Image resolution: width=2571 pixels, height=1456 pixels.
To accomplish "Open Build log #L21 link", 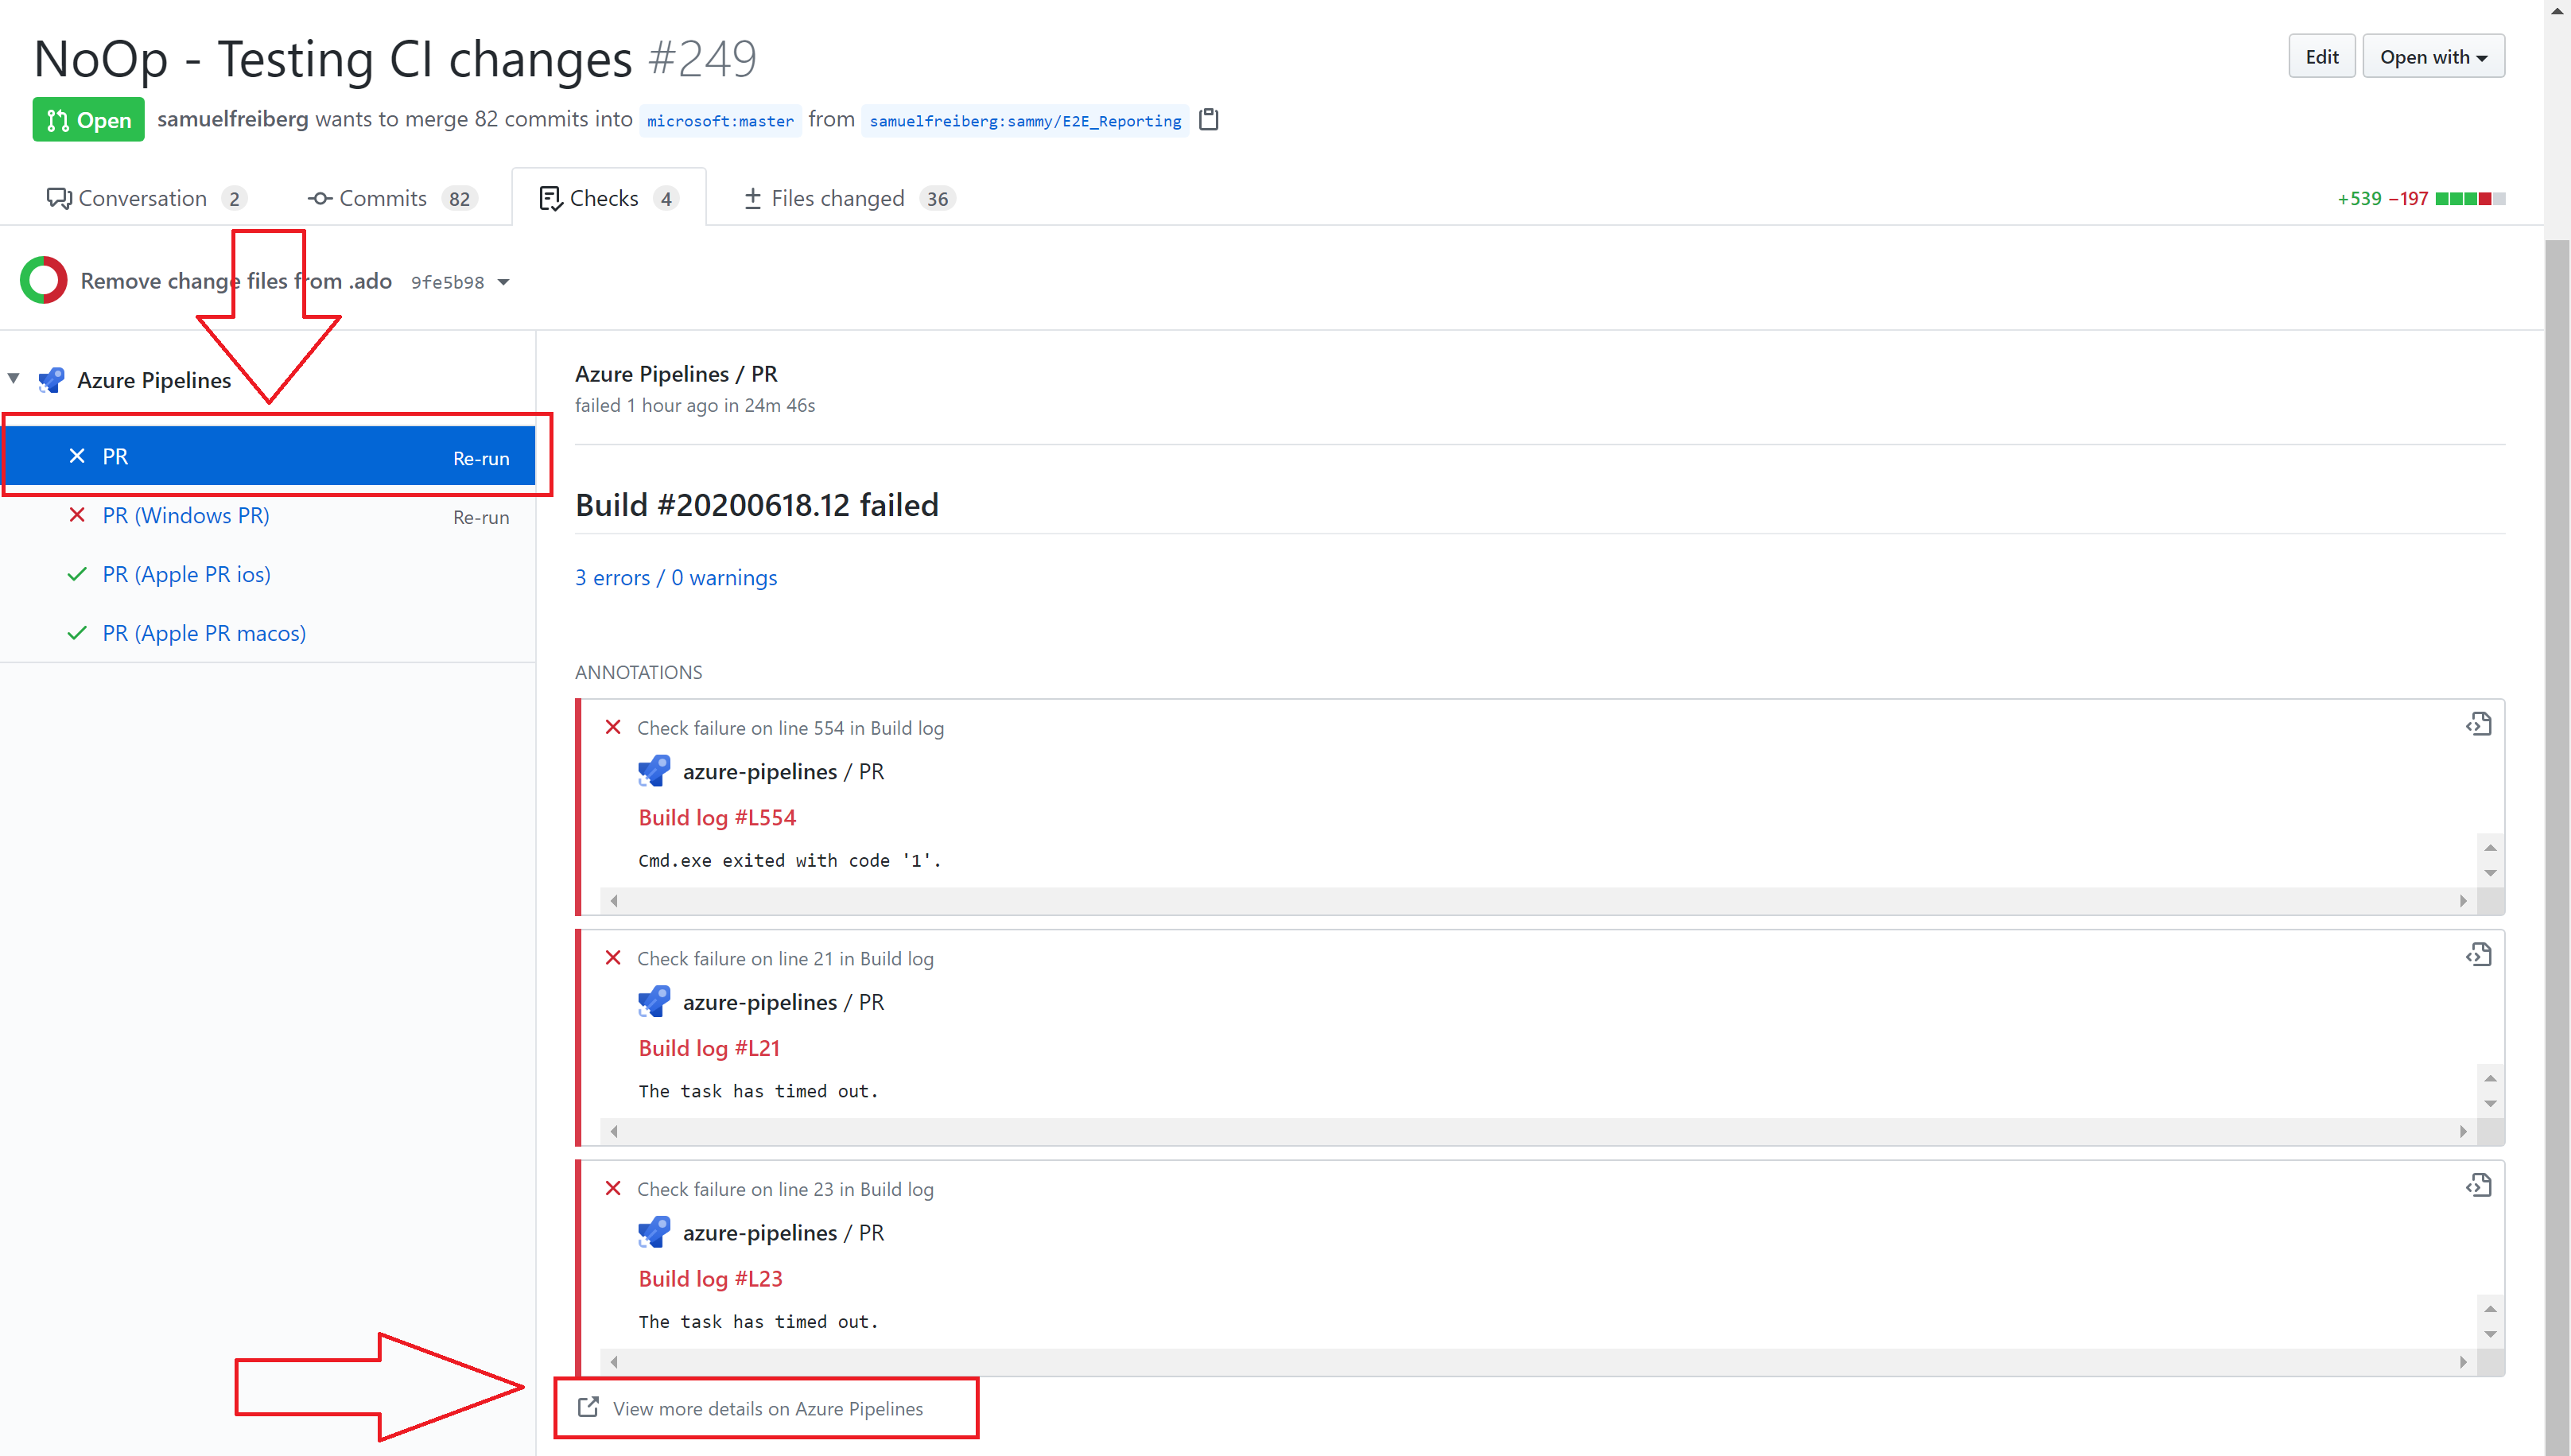I will coord(709,1048).
